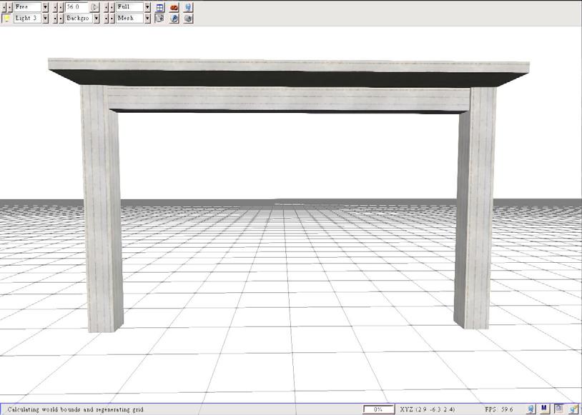Image resolution: width=582 pixels, height=415 pixels.
Task: Click the pressed square icon in the status bar
Action: coord(558,409)
